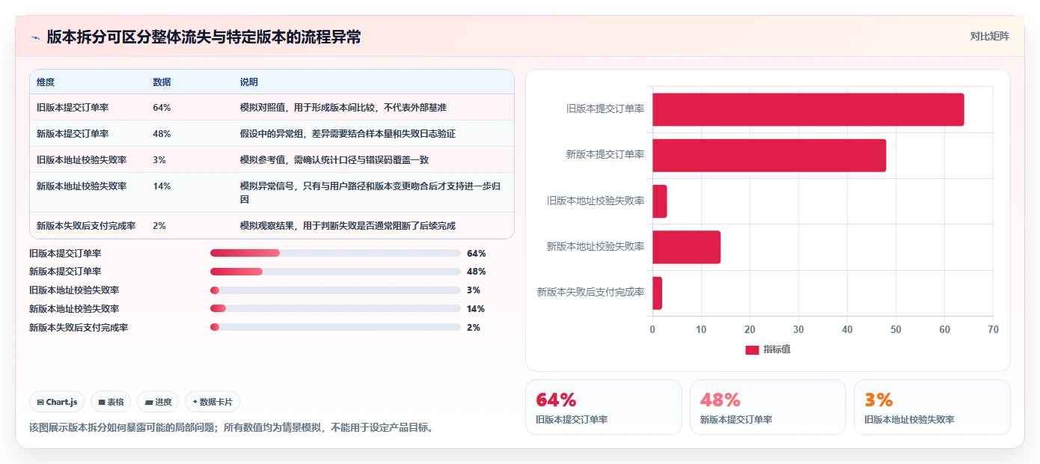The image size is (1040, 464).
Task: Click the 新版本提交订单率 progress bar
Action: tap(335, 272)
